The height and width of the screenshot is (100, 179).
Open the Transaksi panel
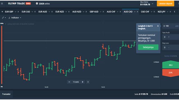[6, 94]
